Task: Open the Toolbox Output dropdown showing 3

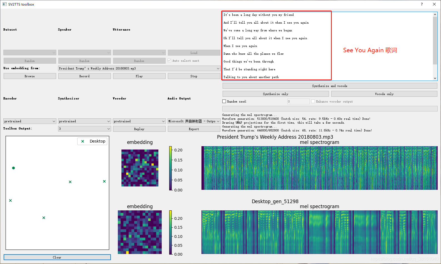Action: coord(84,129)
